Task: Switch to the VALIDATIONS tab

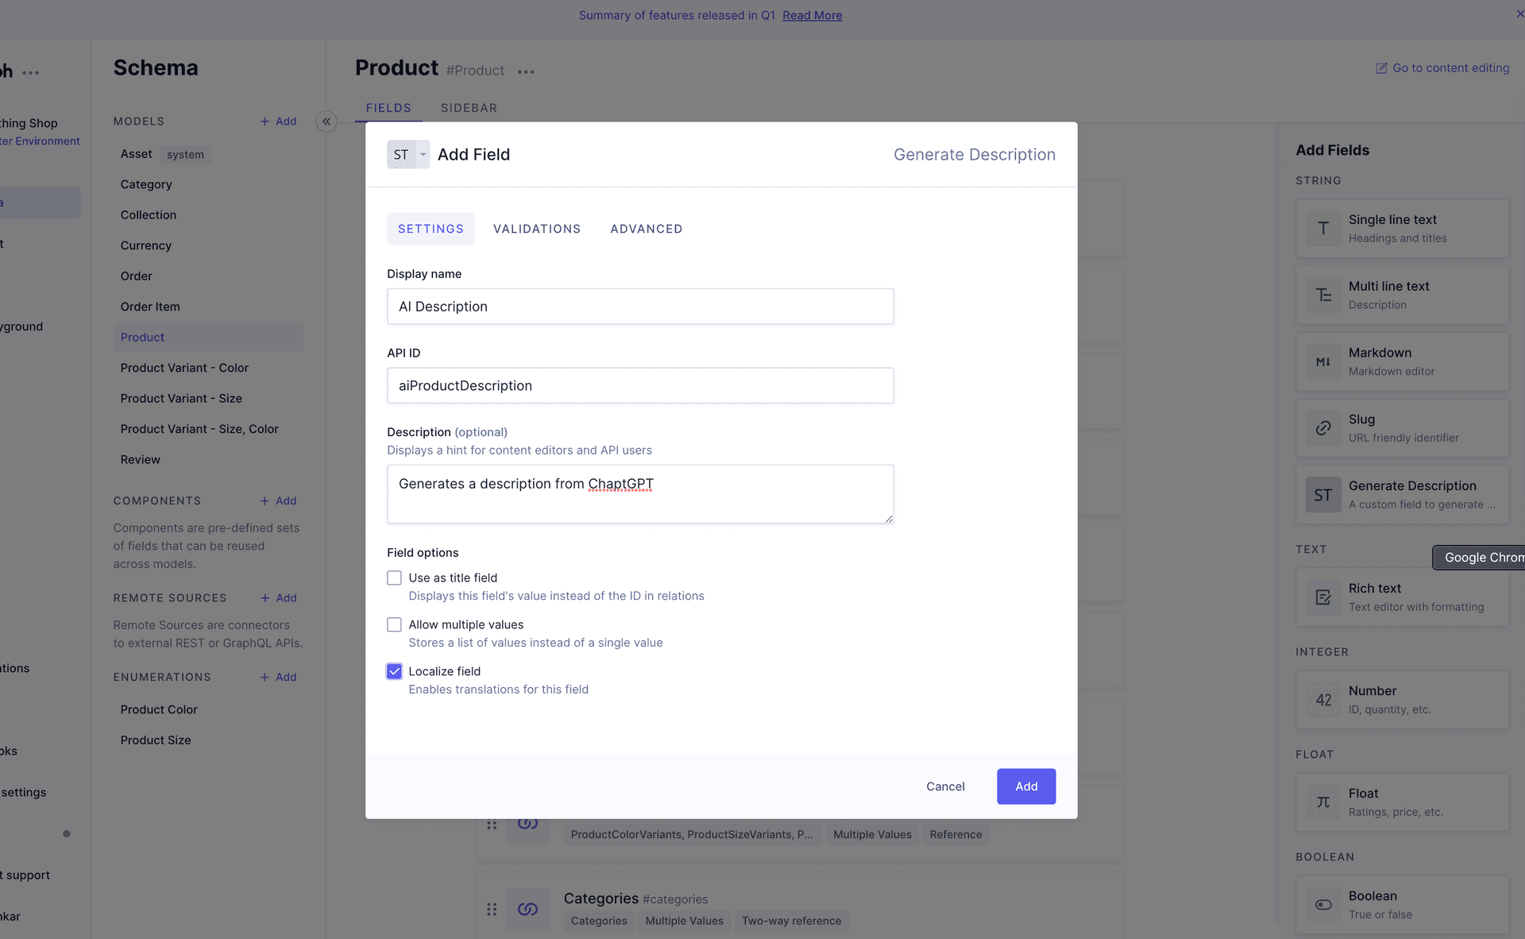Action: coord(537,229)
